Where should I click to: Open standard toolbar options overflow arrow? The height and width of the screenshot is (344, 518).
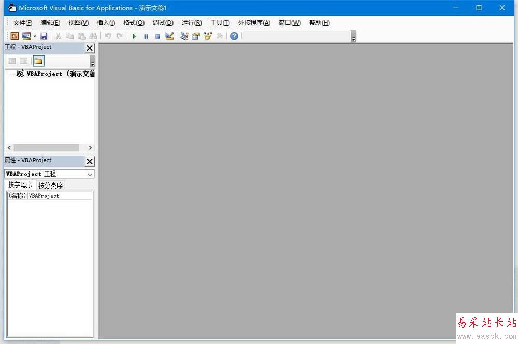click(x=353, y=36)
